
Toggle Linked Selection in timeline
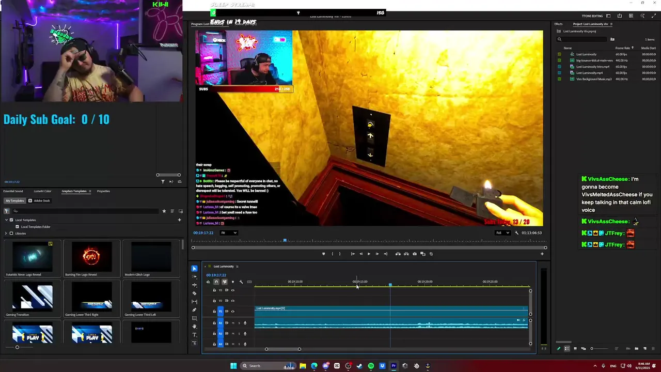[225, 282]
